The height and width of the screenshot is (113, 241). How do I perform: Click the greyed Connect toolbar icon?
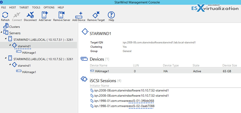point(17,15)
